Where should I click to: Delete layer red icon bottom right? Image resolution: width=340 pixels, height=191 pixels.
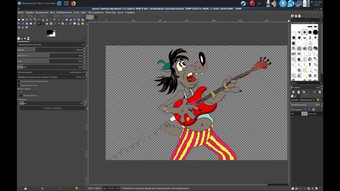pyautogui.click(x=320, y=188)
